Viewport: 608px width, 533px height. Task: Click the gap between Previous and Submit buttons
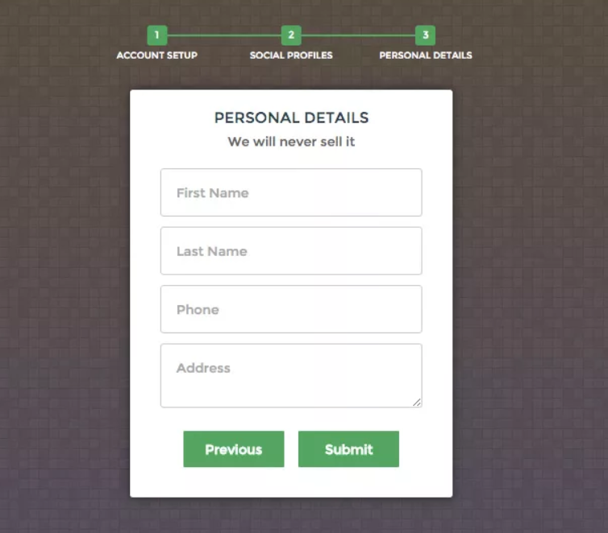click(291, 449)
